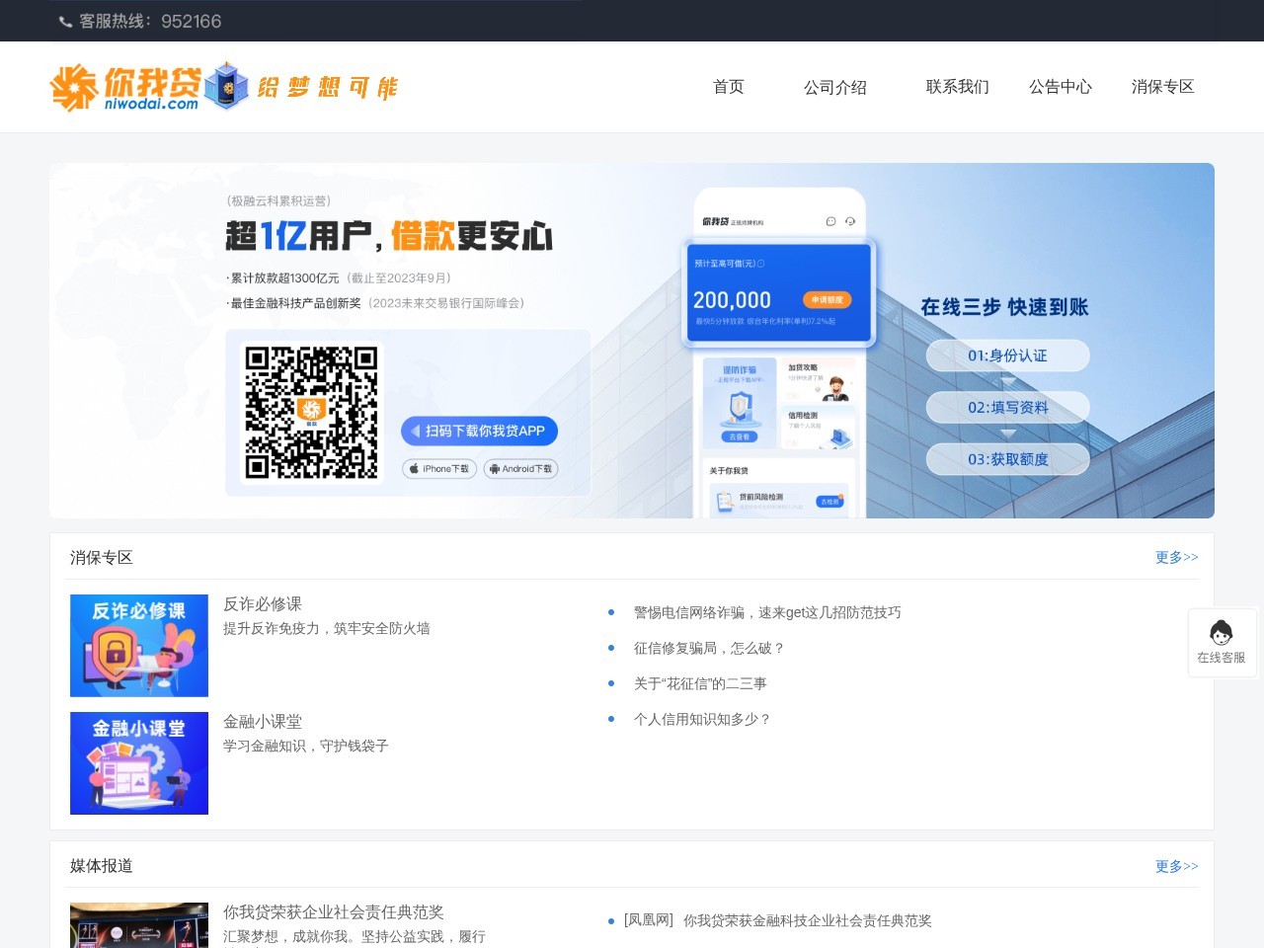Click the 01:身份认证 step pill
1264x948 pixels.
(x=1007, y=355)
